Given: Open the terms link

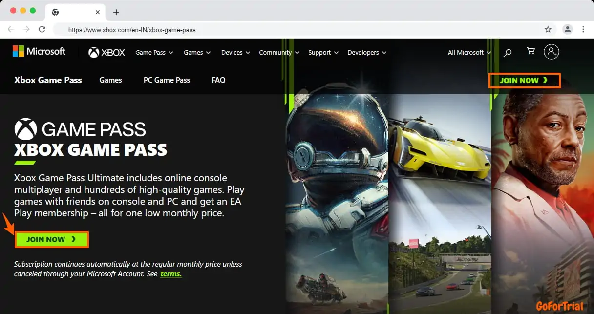Looking at the screenshot, I should point(171,274).
